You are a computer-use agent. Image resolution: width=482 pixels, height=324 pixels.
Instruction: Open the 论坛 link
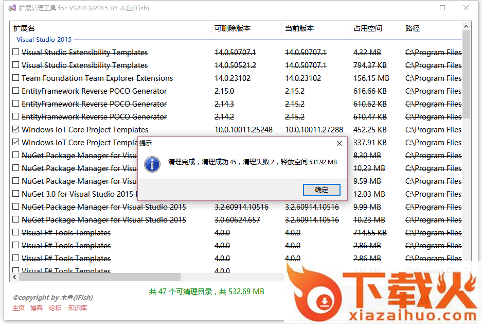pyautogui.click(x=55, y=308)
